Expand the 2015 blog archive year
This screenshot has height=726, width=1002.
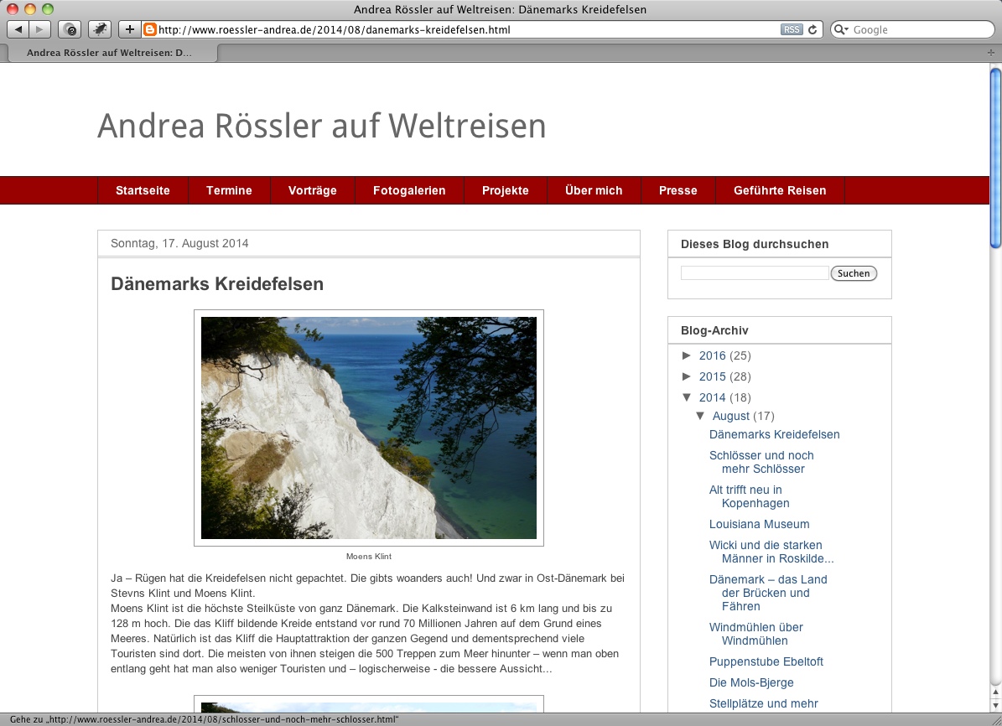[688, 376]
